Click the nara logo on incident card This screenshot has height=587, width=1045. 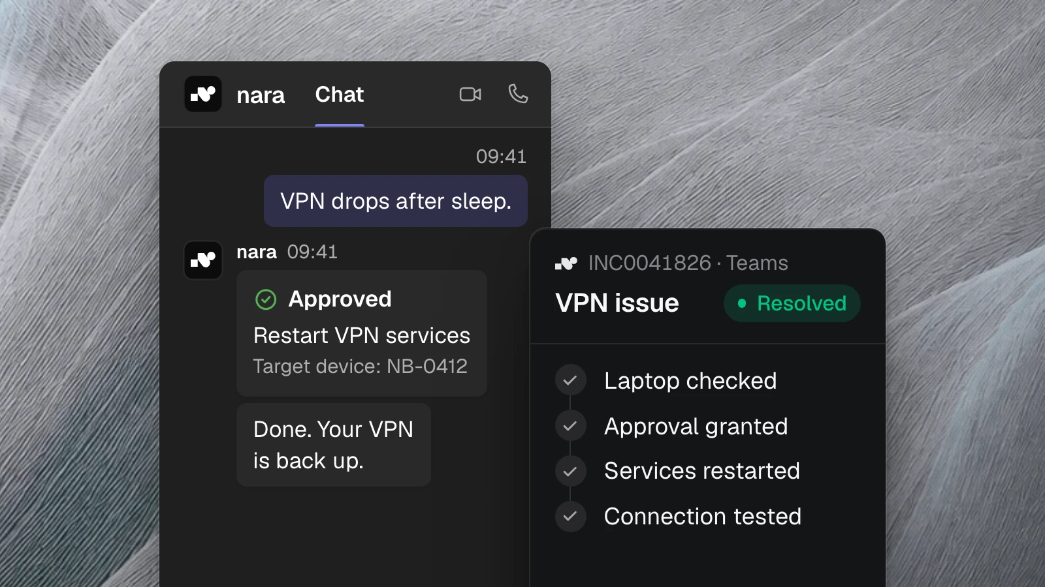566,263
